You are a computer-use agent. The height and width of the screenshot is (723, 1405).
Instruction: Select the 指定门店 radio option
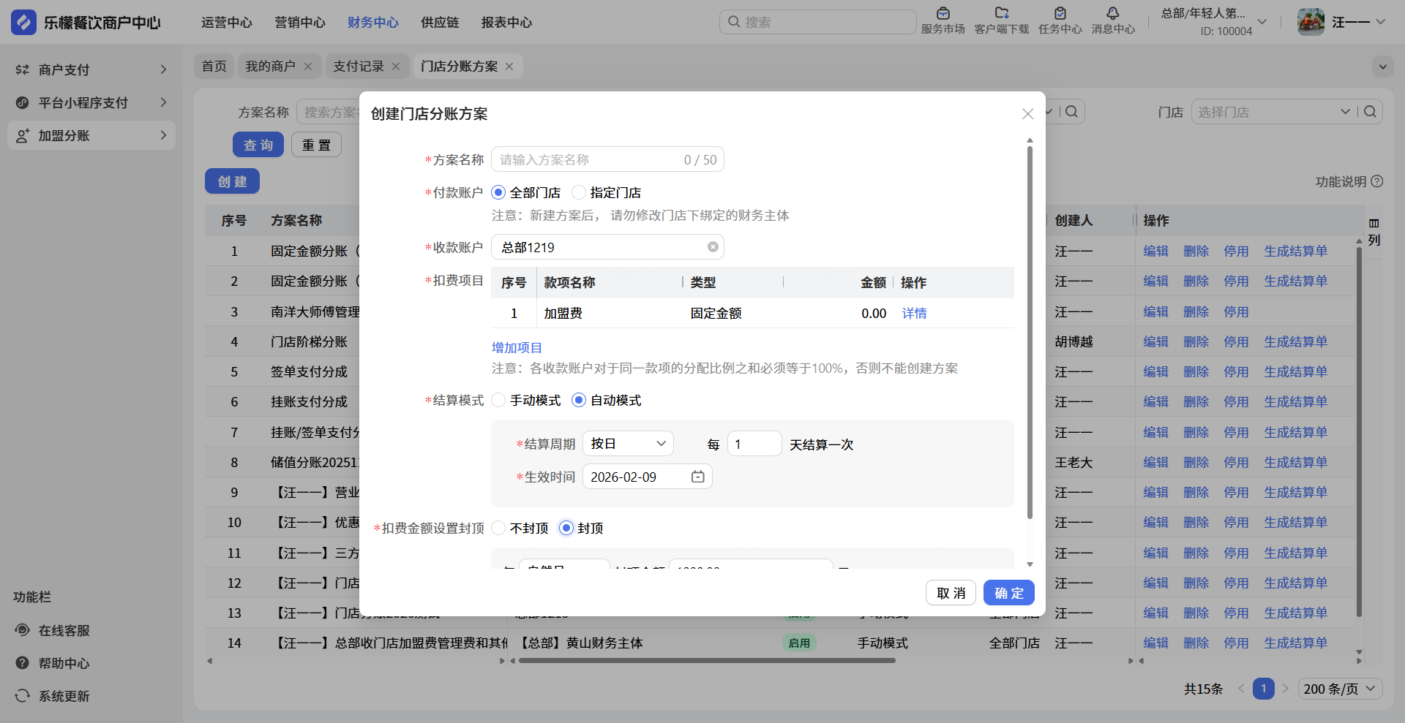click(579, 192)
